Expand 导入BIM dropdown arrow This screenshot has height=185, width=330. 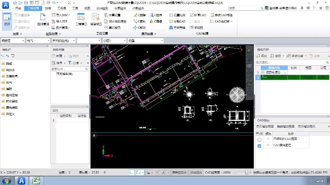(x=69, y=15)
